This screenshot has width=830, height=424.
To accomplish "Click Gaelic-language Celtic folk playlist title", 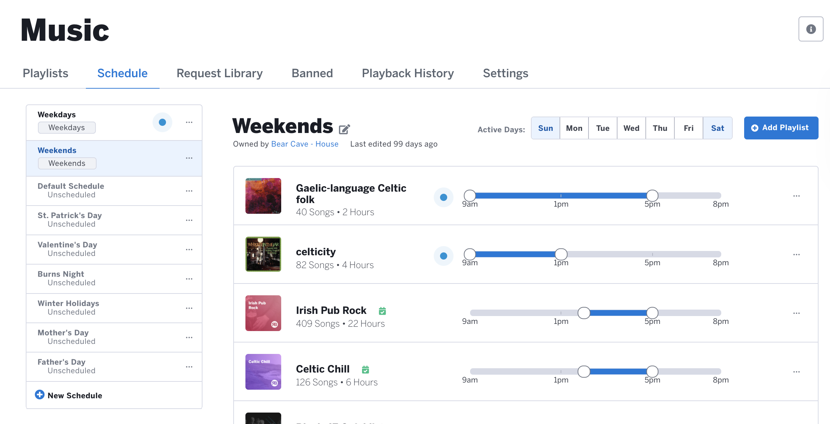I will [351, 194].
